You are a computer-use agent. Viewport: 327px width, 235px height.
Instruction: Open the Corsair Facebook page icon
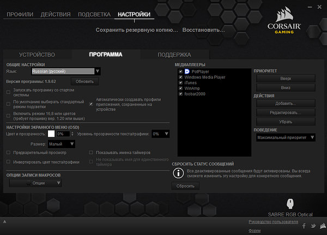point(304,226)
